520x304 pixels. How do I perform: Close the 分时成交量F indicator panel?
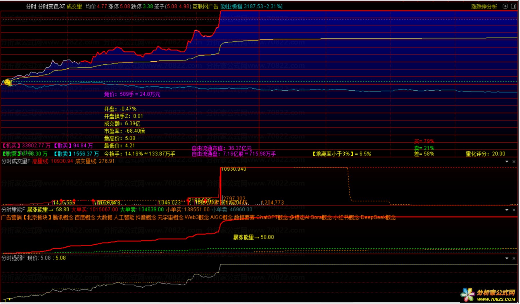[x=514, y=162]
